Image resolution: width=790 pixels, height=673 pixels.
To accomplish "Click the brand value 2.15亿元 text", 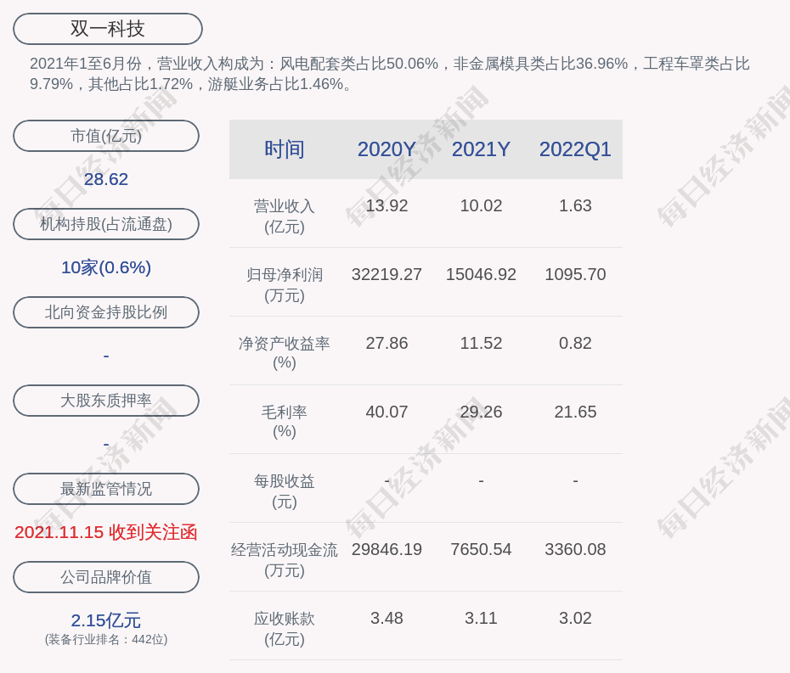I will (x=106, y=620).
